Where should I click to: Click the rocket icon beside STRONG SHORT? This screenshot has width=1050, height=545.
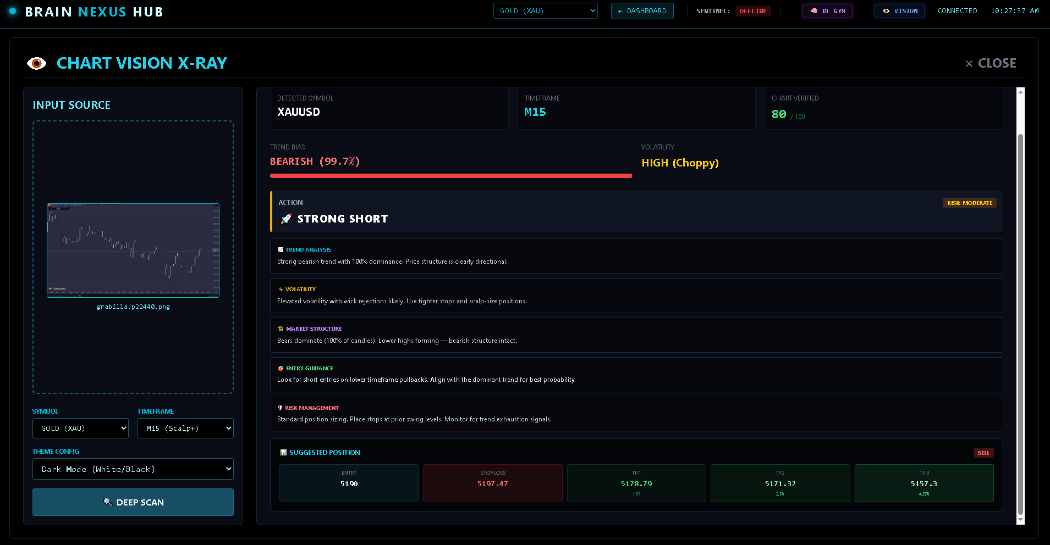coord(286,219)
